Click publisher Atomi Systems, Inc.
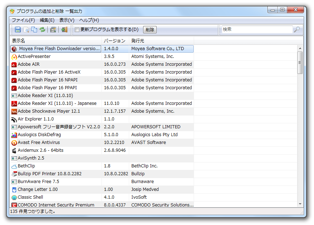This screenshot has width=314, height=225. [x=153, y=57]
